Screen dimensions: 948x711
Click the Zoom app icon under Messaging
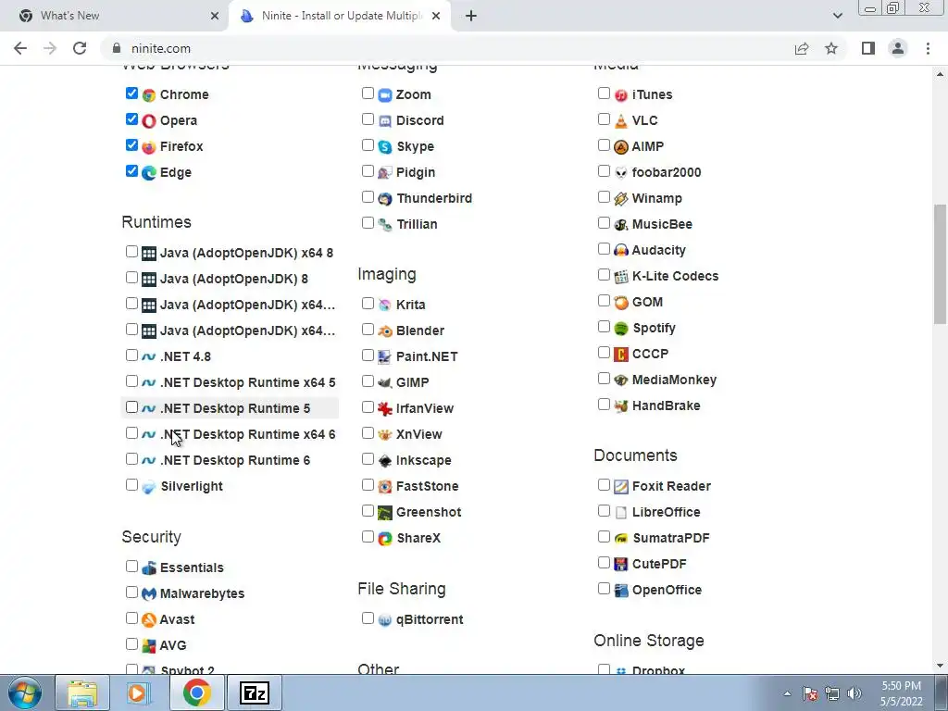(x=385, y=95)
